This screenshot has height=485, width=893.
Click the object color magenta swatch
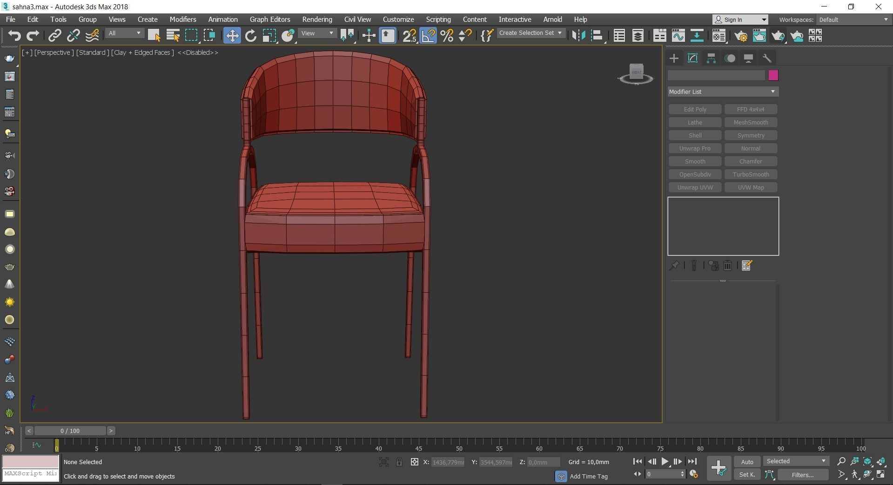tap(773, 75)
